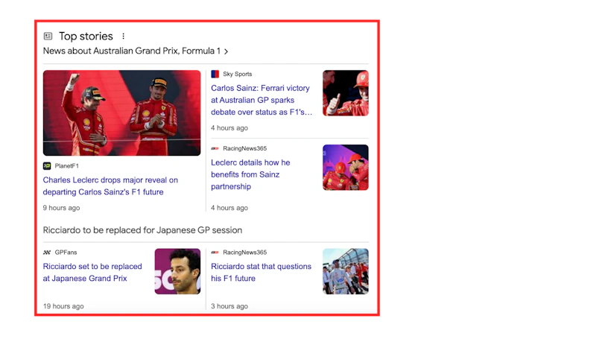Click the Leclerc and Sainz purple-background thumbnail
This screenshot has height=342, width=608.
coord(346,168)
